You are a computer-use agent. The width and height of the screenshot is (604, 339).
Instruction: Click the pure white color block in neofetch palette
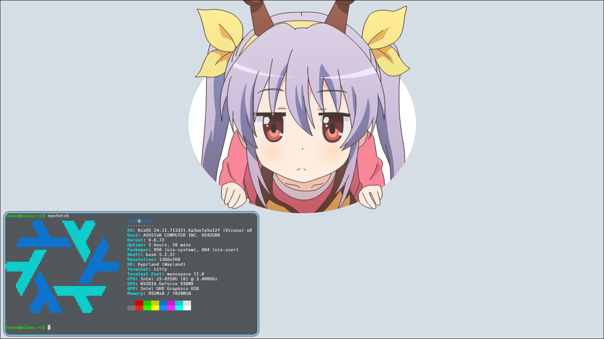coord(187,308)
